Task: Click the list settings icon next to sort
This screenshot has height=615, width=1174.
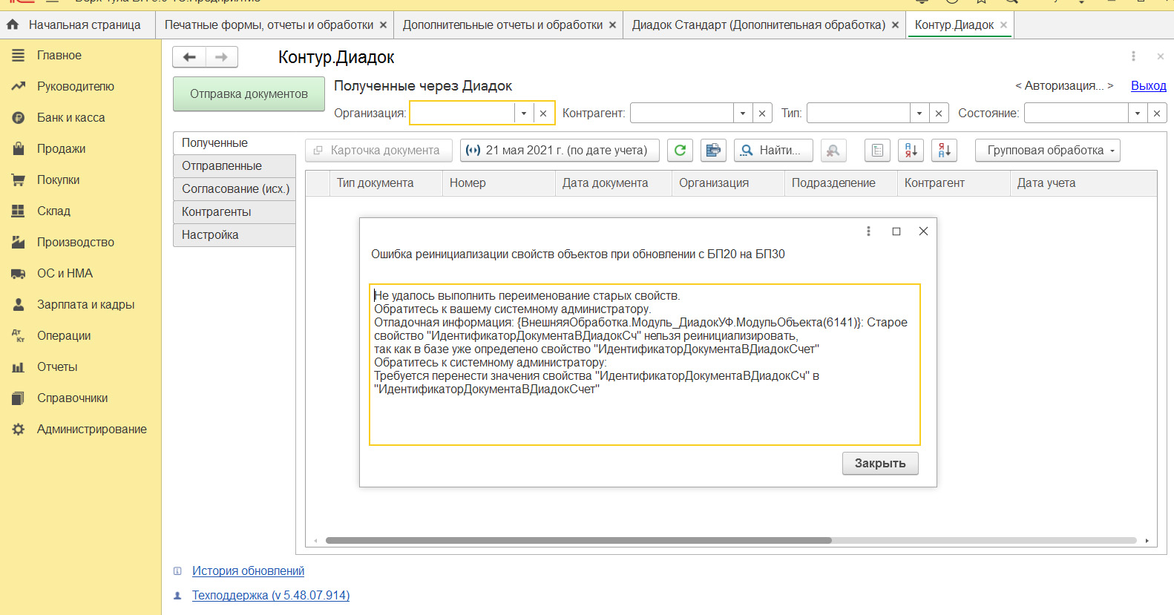Action: 877,151
